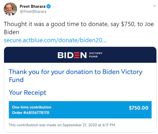Click the One-time contribution label

[x=31, y=107]
